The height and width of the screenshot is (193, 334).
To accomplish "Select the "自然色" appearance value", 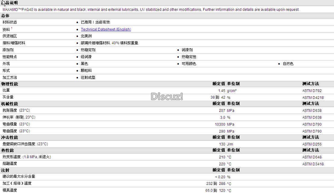I will point(288,64).
